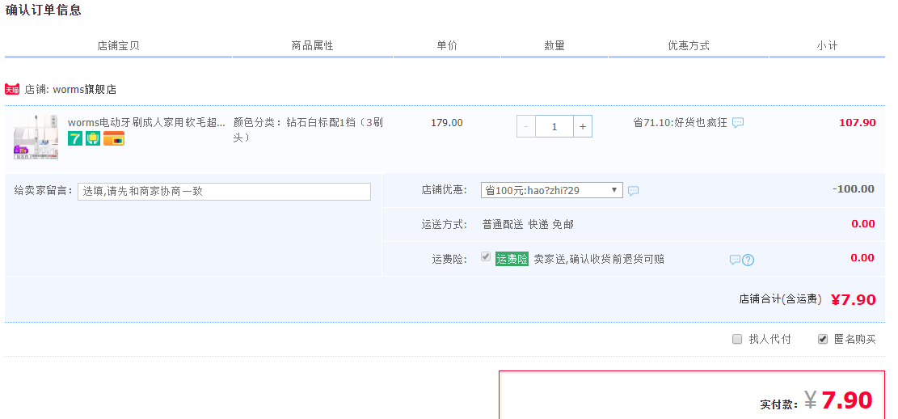The height and width of the screenshot is (419, 898).
Task: Click the chat icon in the 运费险 row
Action: (735, 260)
